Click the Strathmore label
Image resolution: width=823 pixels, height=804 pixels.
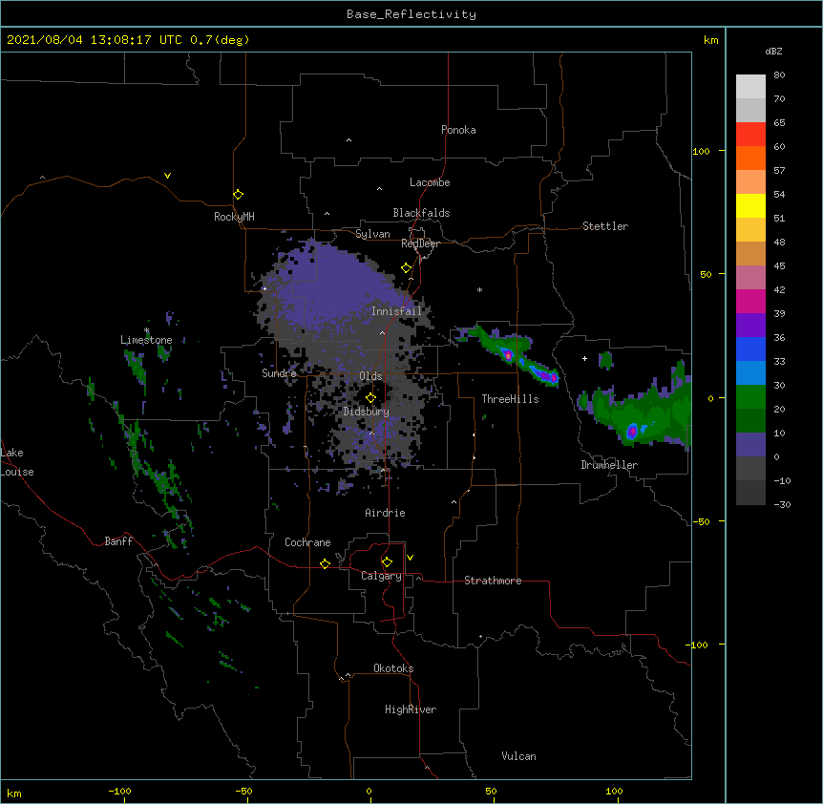point(493,581)
